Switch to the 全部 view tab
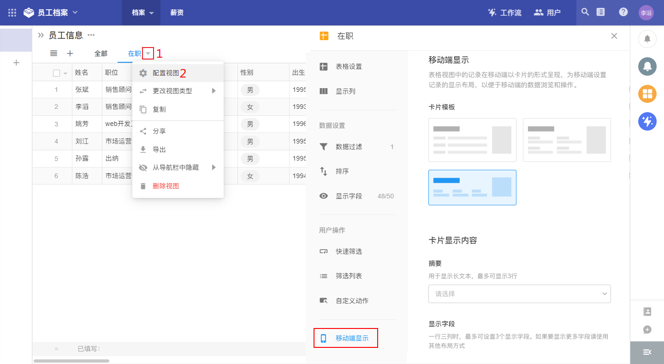664x364 pixels. (101, 54)
